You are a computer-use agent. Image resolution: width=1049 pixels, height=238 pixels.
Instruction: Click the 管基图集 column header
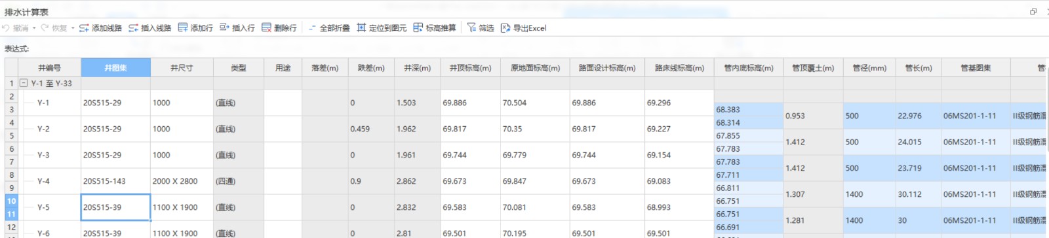pyautogui.click(x=976, y=68)
